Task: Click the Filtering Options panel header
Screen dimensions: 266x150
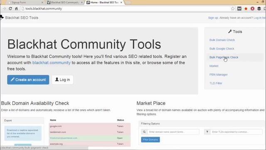Action: coord(202,124)
